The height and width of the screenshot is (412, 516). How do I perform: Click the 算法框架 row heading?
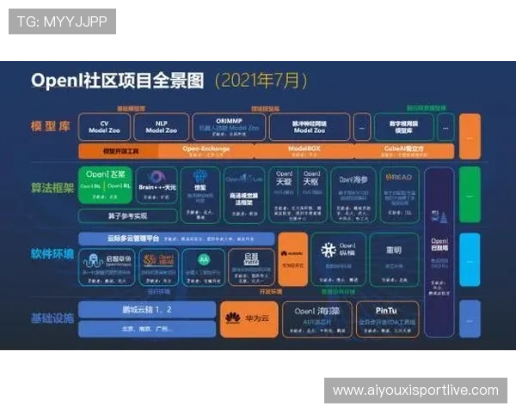click(52, 188)
